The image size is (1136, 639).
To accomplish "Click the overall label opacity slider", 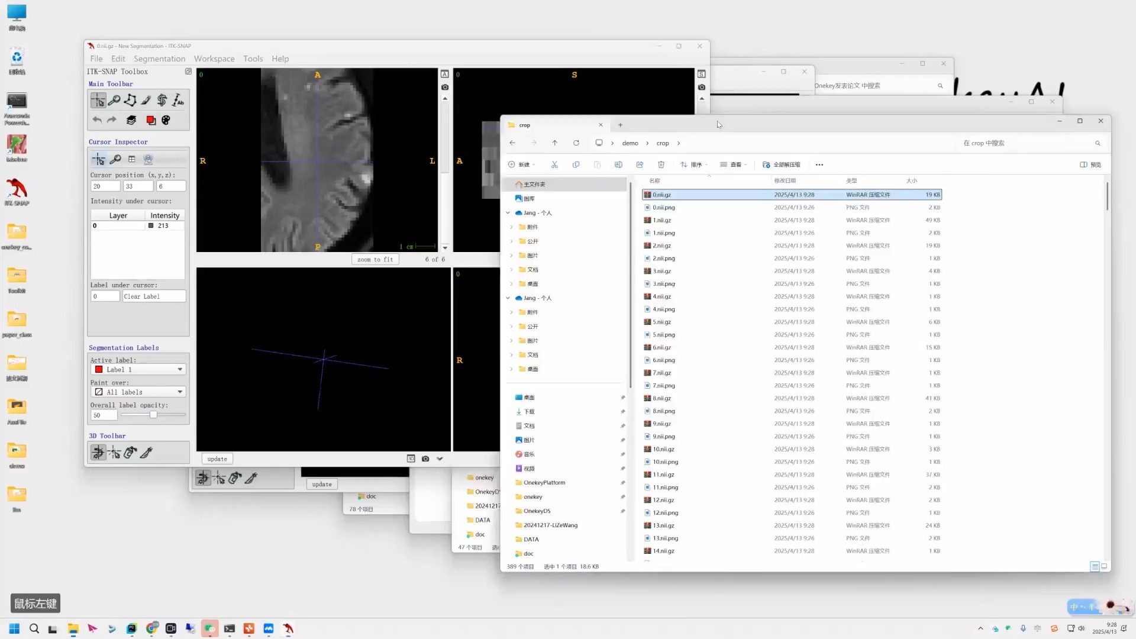I will 153,415.
